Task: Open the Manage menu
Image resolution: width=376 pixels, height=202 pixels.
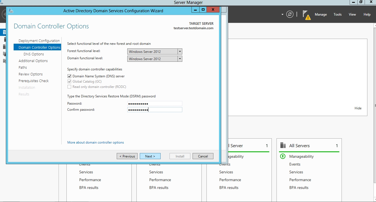Action: [321, 14]
